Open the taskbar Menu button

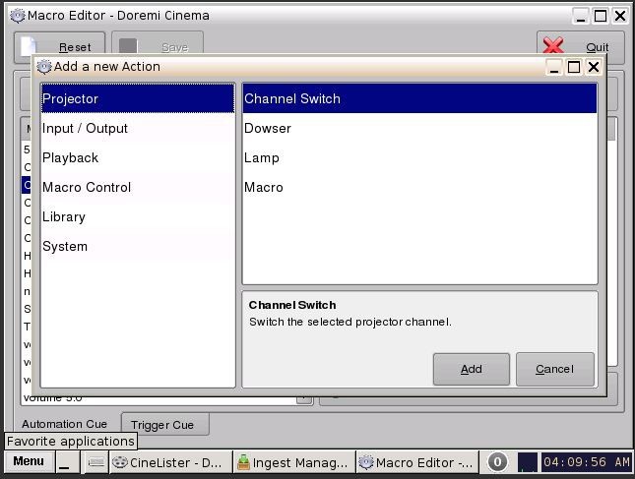29,461
